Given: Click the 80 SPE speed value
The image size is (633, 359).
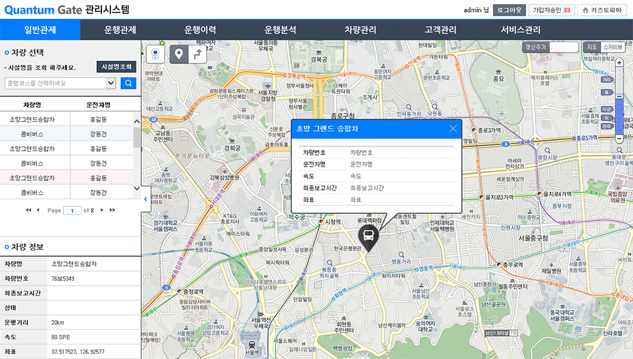Looking at the screenshot, I should tap(61, 337).
